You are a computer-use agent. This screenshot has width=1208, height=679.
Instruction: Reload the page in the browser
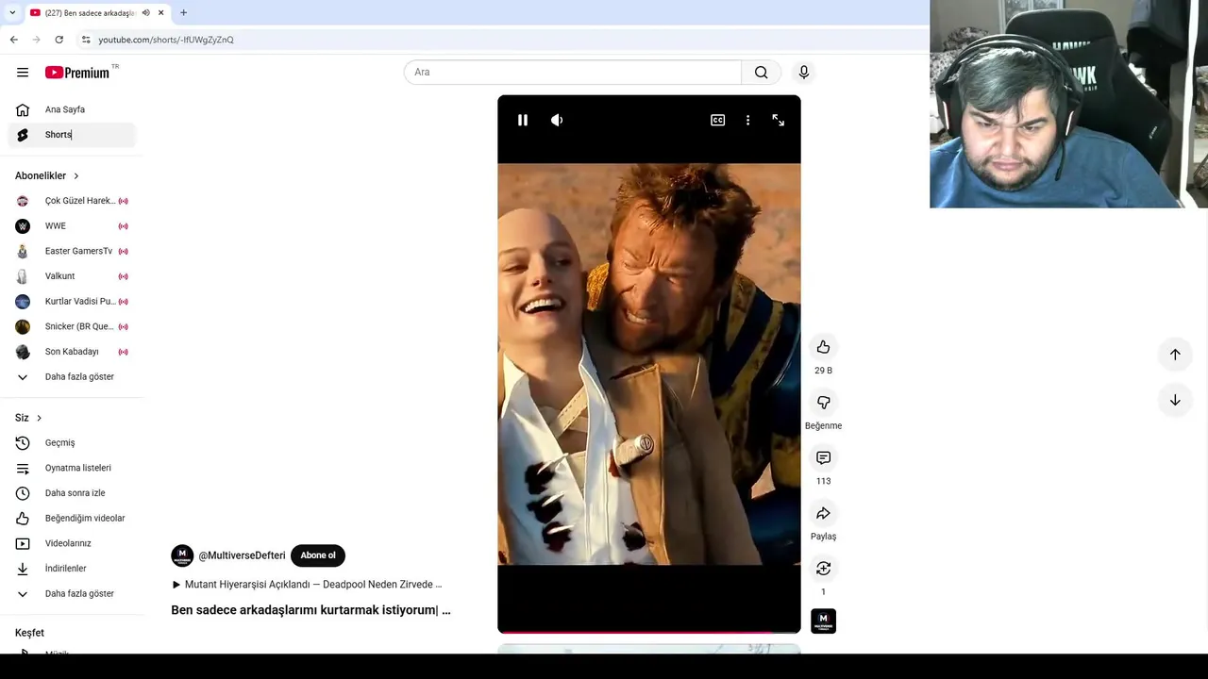pos(59,40)
